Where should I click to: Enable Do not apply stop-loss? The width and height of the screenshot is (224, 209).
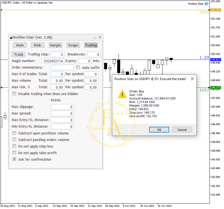[x=14, y=146]
